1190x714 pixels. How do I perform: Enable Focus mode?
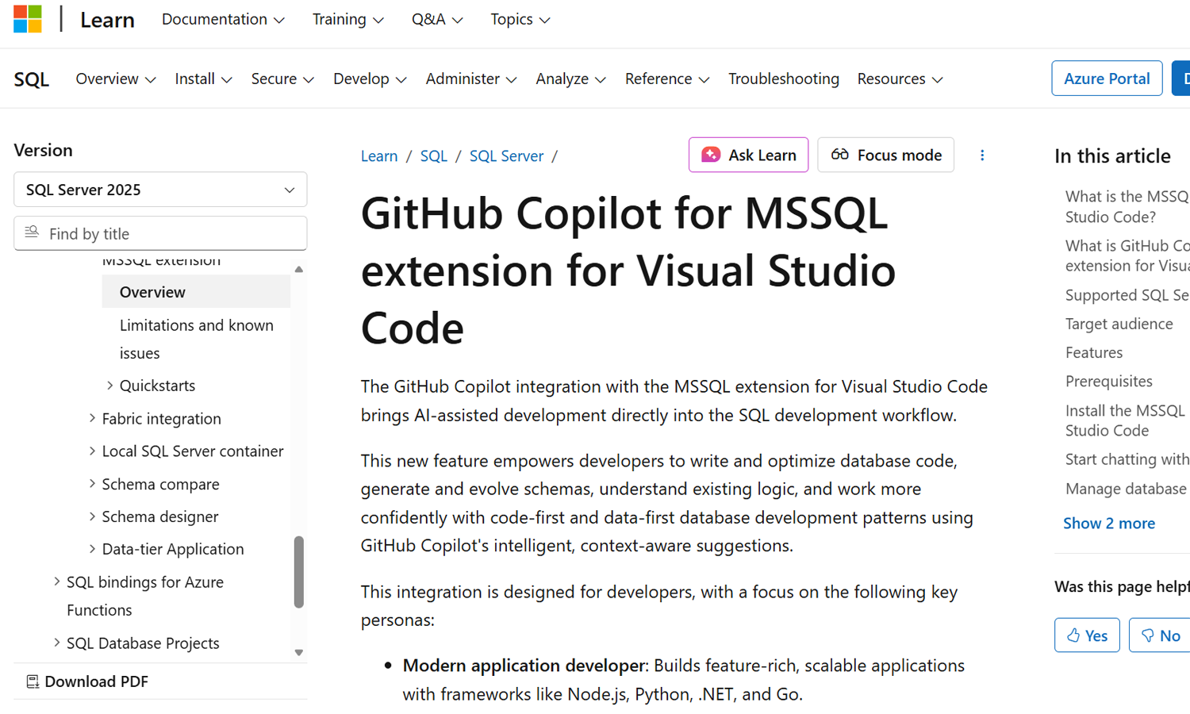pos(885,155)
